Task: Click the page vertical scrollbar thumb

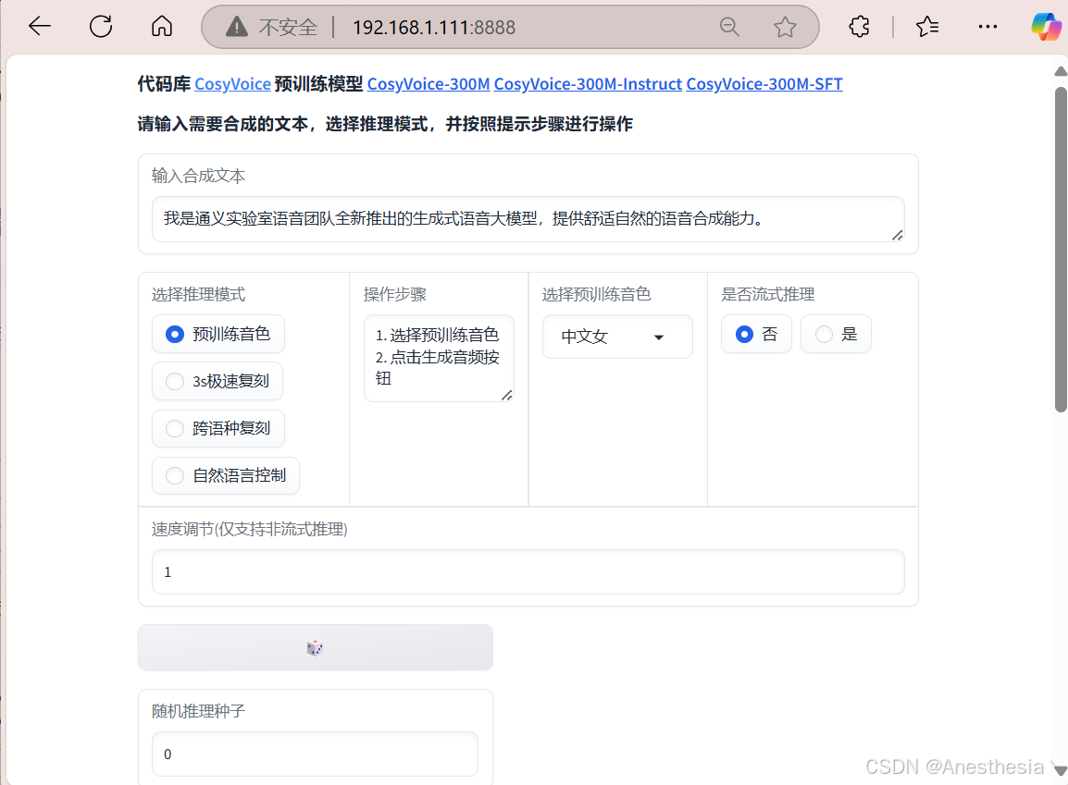Action: tap(1061, 249)
